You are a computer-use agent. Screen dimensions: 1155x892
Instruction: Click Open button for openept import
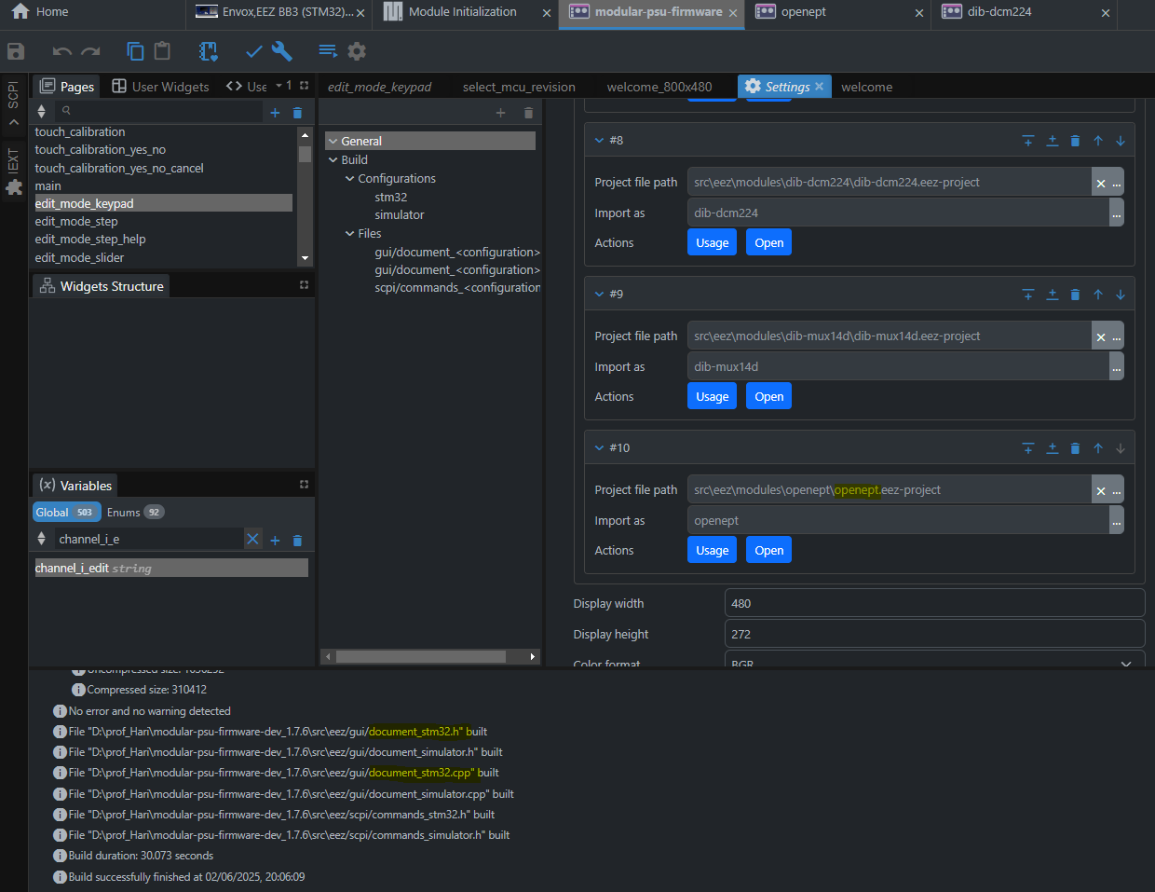768,550
